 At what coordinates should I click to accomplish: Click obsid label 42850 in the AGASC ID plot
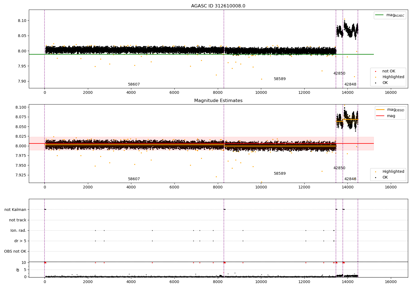point(339,74)
